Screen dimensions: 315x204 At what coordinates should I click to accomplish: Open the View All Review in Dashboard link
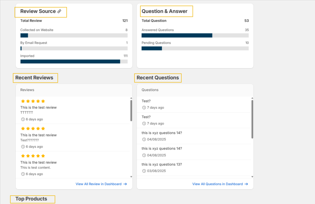[x=98, y=184]
